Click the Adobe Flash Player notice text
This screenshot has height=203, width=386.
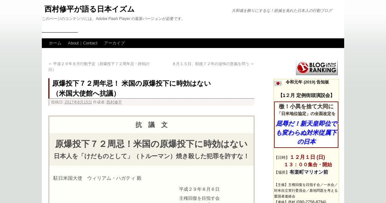tap(113, 19)
